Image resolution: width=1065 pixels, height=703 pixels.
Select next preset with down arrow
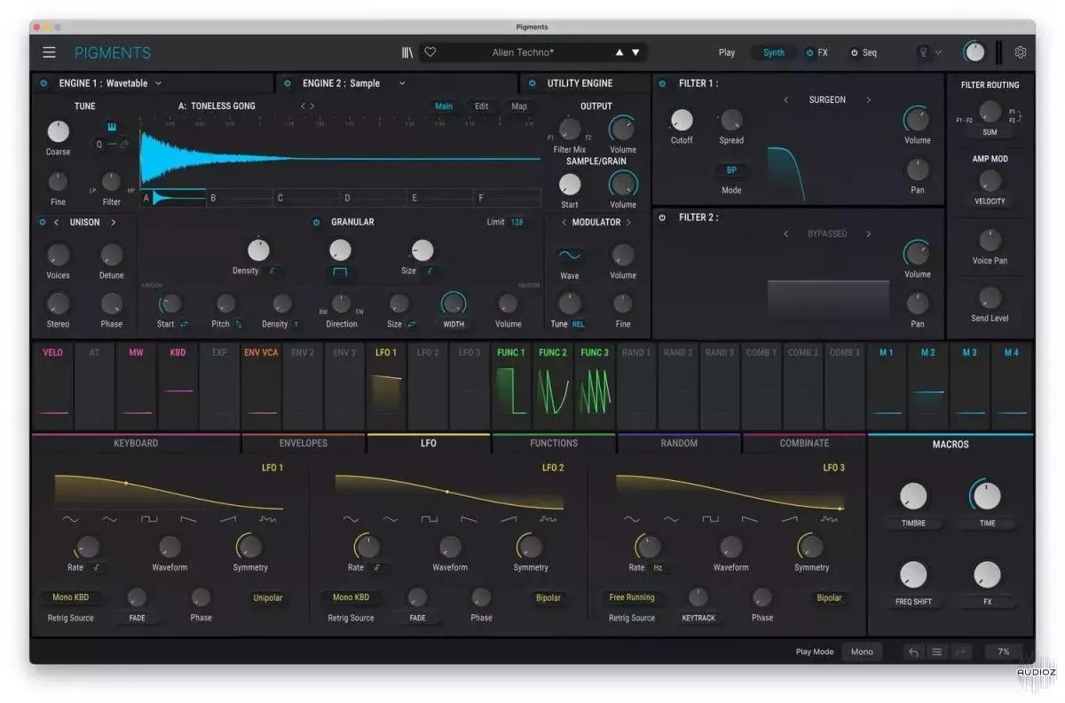click(635, 52)
